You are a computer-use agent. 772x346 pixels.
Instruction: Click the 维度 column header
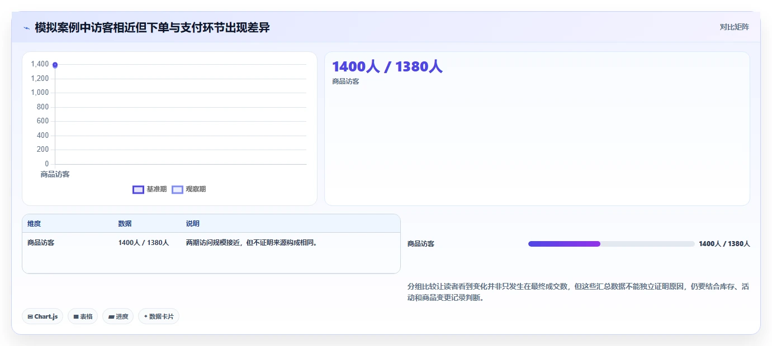point(34,224)
